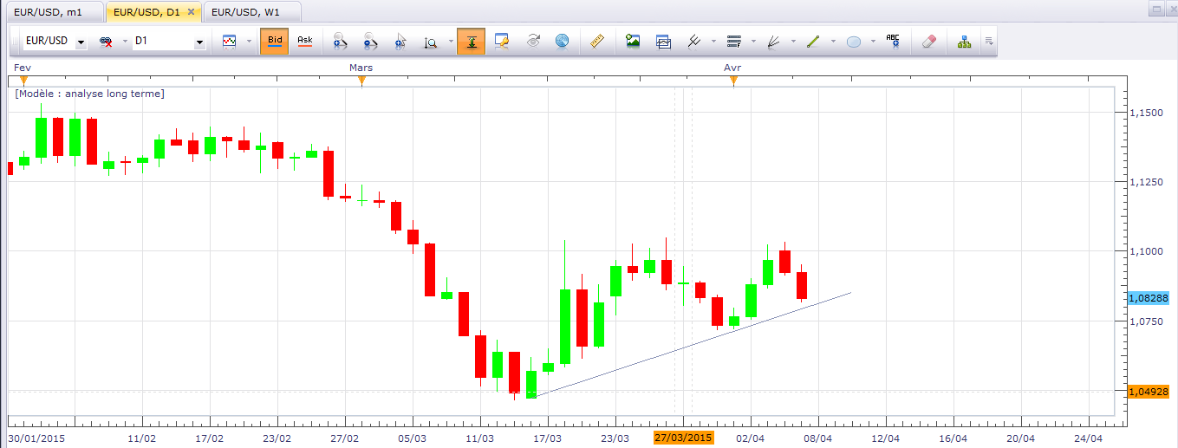The width and height of the screenshot is (1178, 448).
Task: Expand the Fibonacci tool options arrow
Action: (x=753, y=41)
